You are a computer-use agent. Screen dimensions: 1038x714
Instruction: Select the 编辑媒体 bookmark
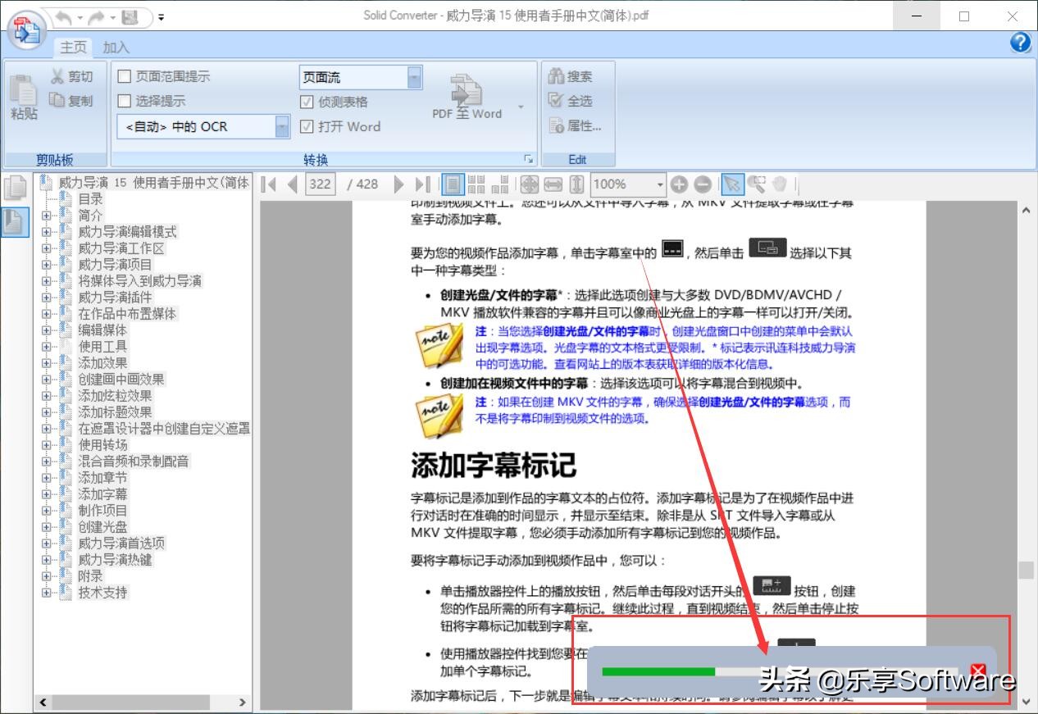point(103,330)
